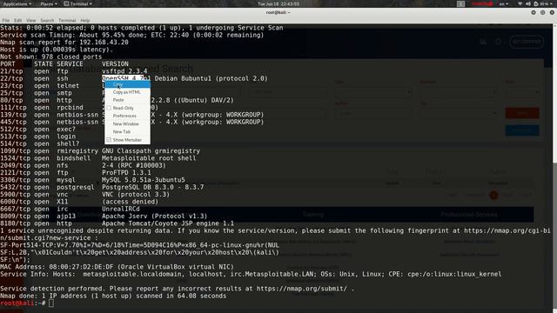Viewport: 557px width, 313px height.
Task: Open the en keyboard layout dropdown
Action: (x=504, y=3)
